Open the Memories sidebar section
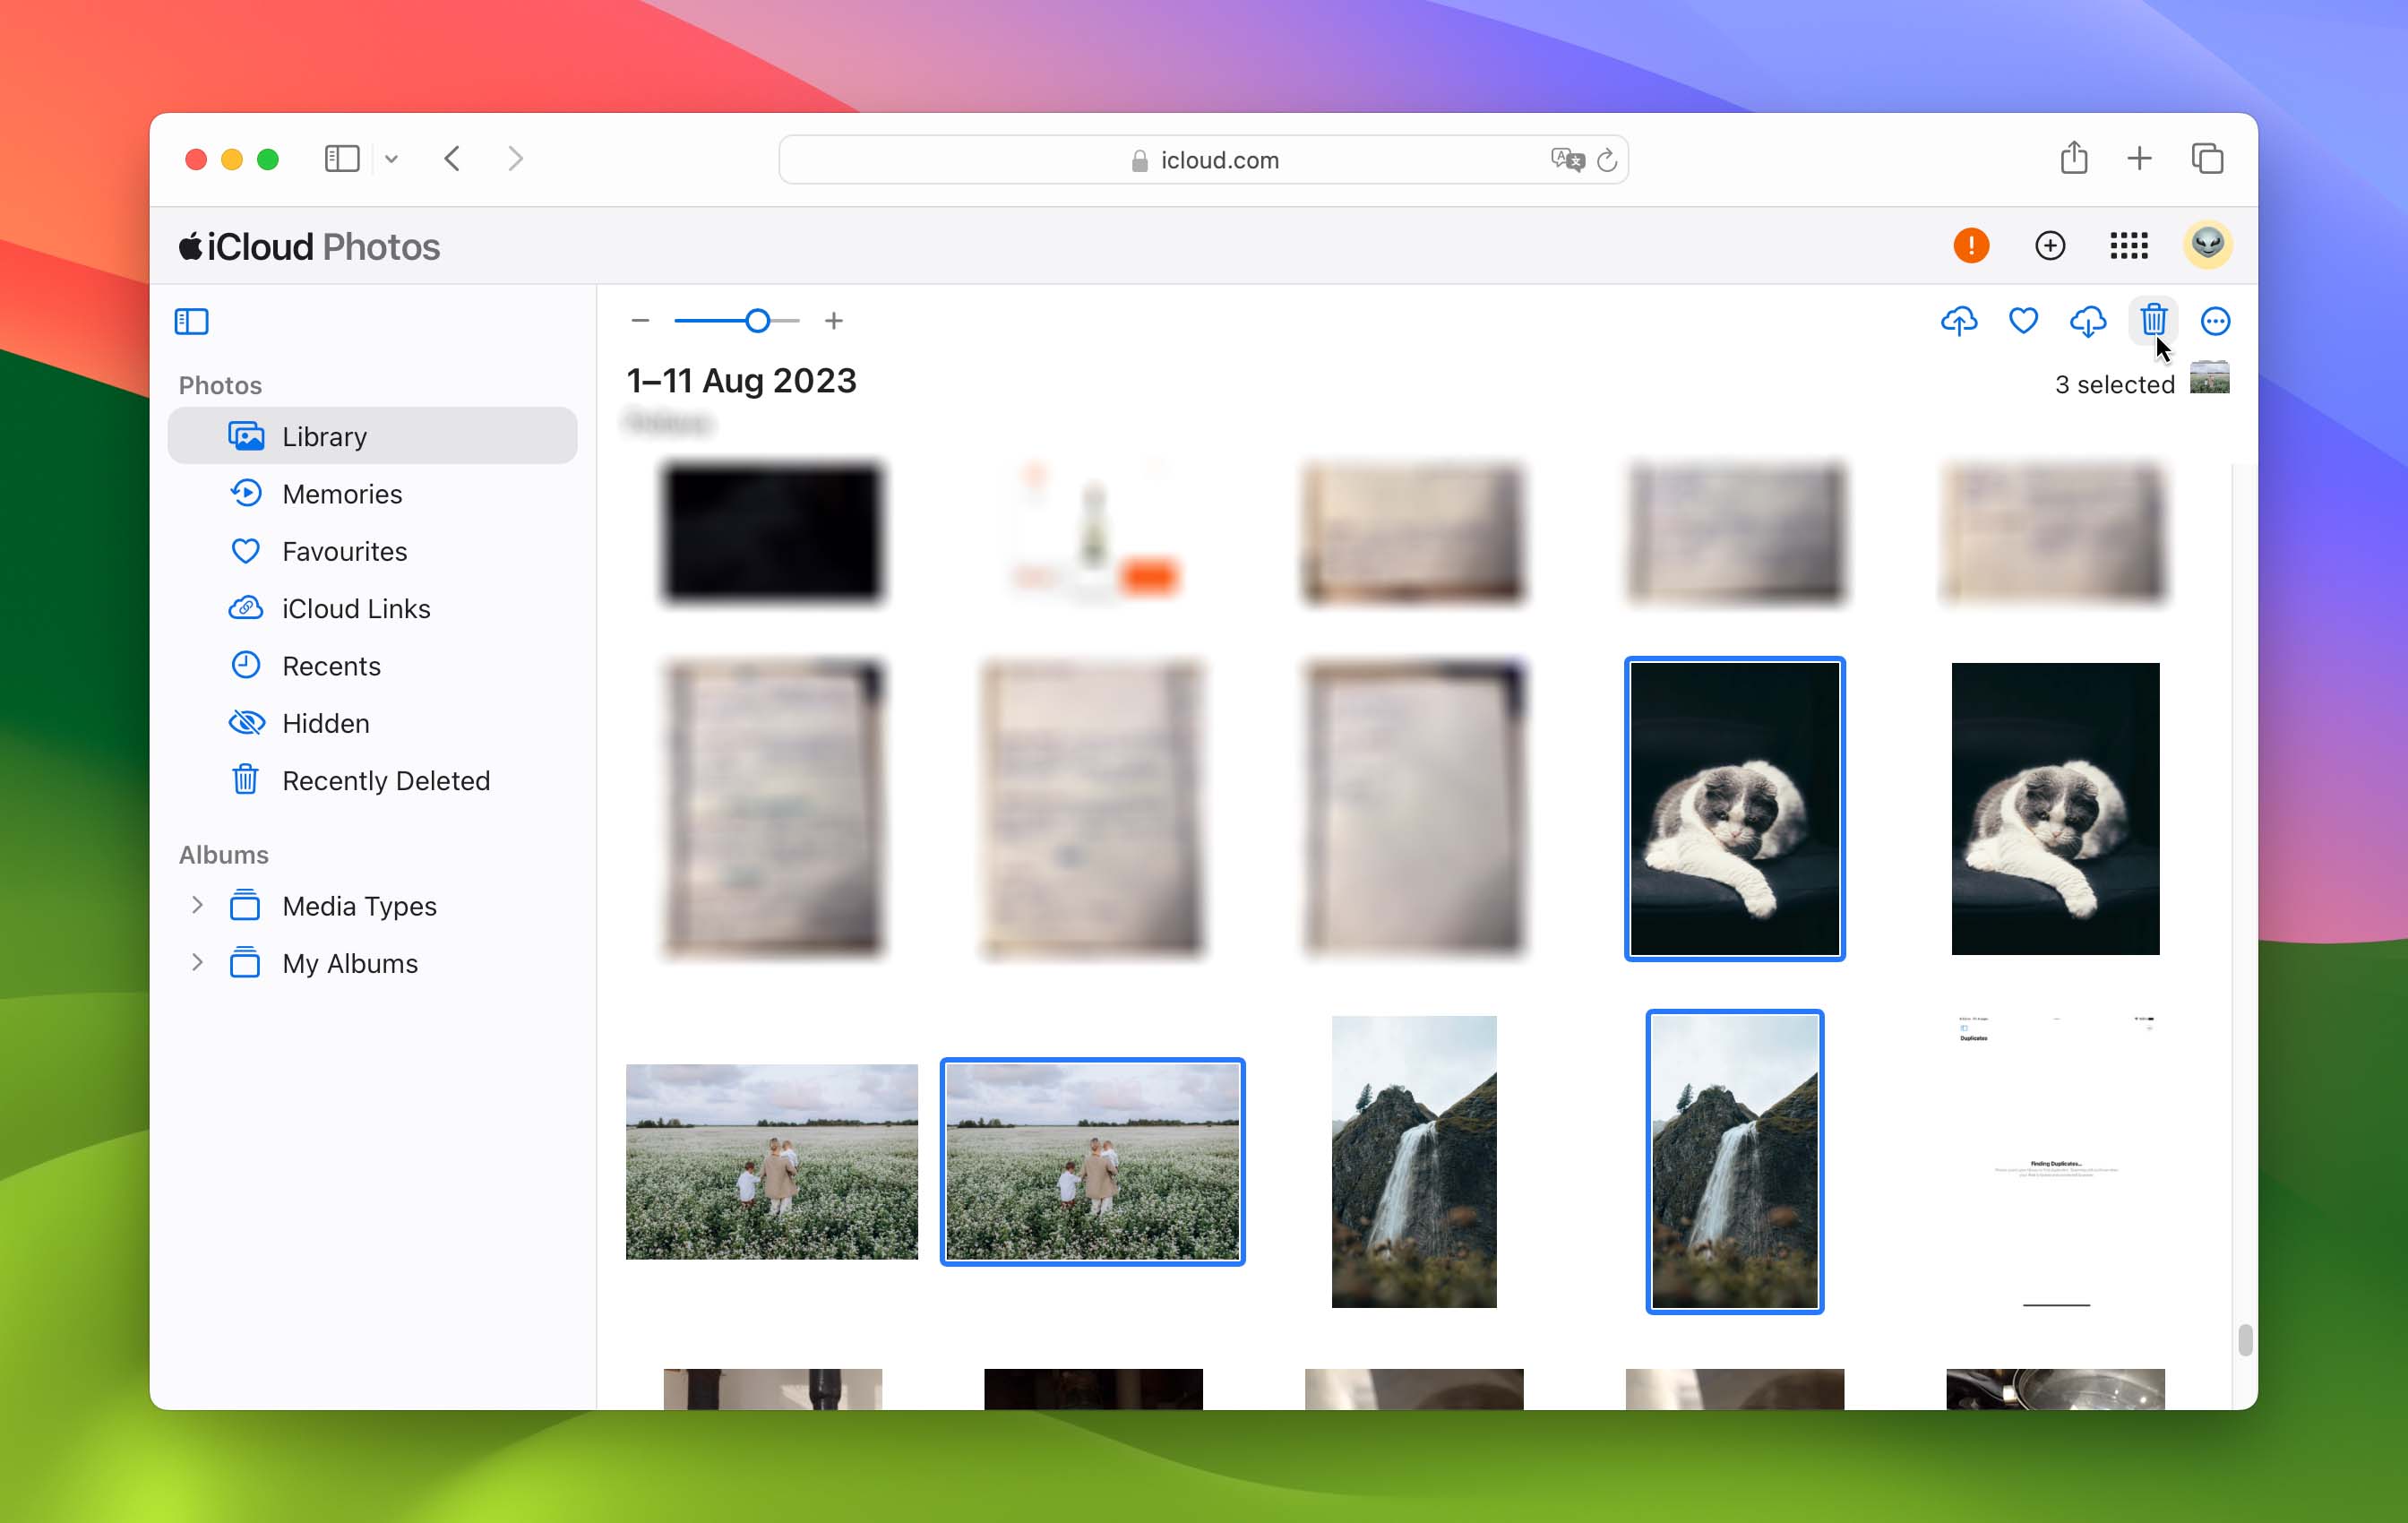 340,493
